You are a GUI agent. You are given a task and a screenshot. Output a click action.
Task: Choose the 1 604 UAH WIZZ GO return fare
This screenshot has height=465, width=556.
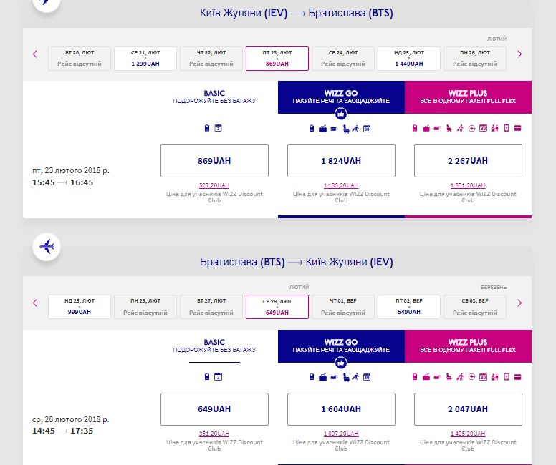pos(341,409)
